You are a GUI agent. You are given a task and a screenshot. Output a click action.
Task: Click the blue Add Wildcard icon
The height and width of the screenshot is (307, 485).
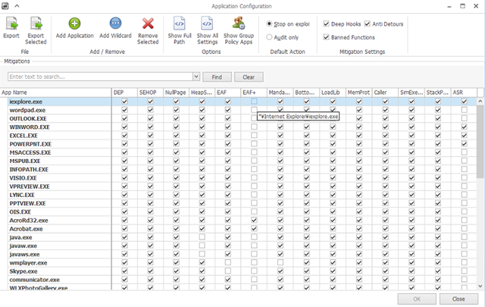[115, 23]
